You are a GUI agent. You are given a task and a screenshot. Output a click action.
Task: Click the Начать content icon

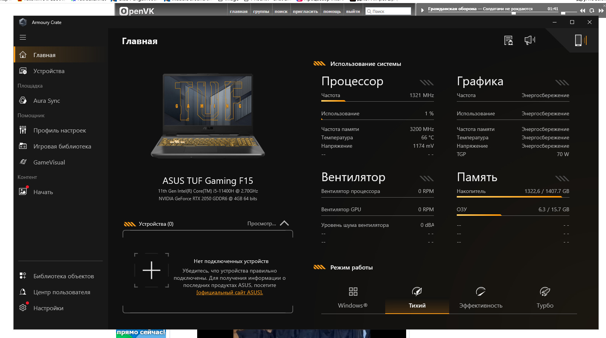click(23, 191)
